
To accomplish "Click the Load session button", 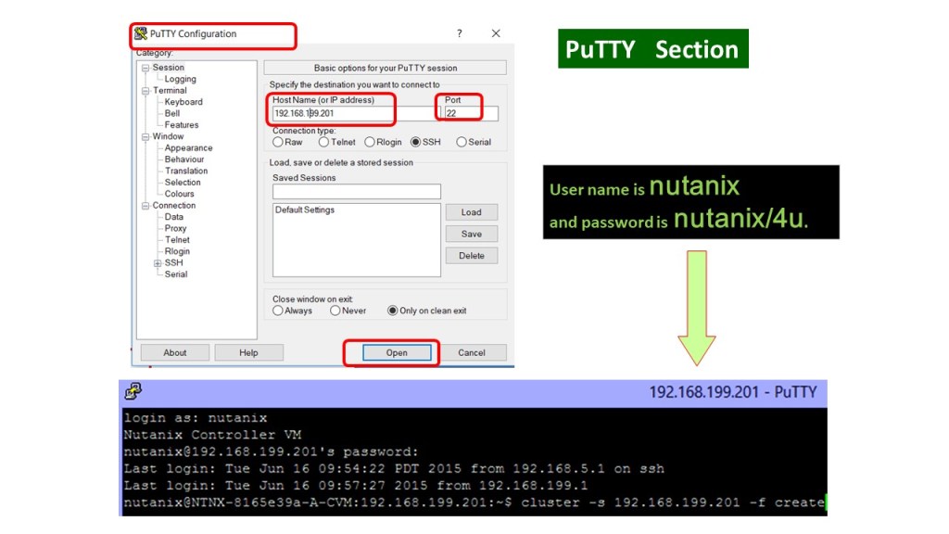I will click(471, 212).
